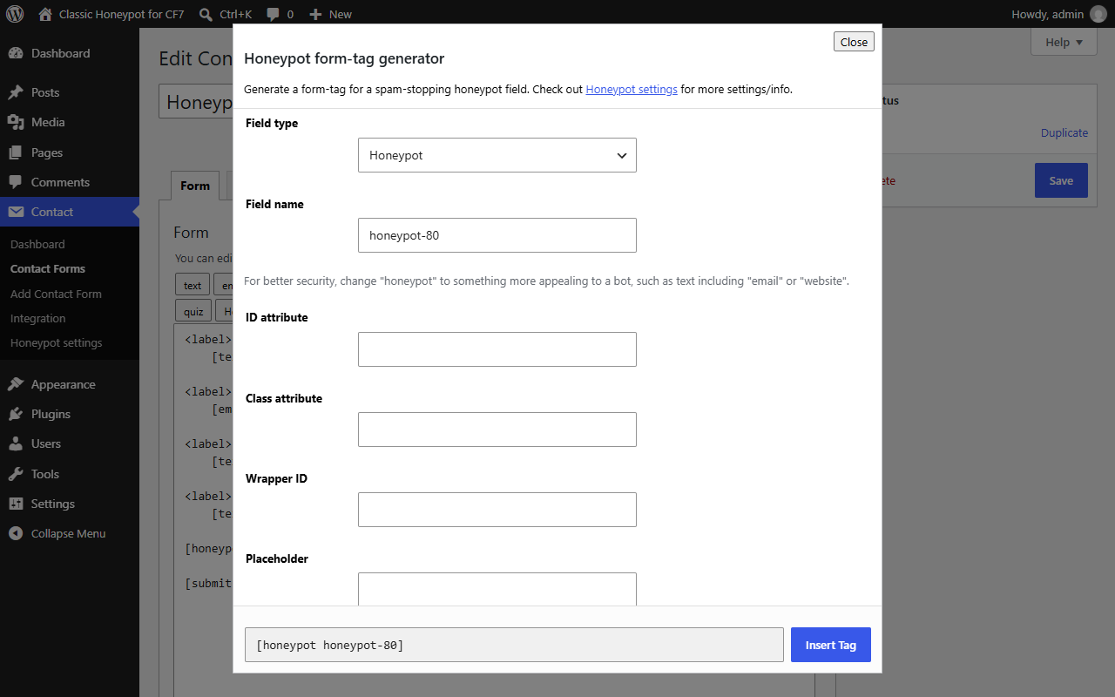This screenshot has width=1115, height=697.
Task: Click the Dashboard gauge icon in sidebar
Action: coord(16,53)
